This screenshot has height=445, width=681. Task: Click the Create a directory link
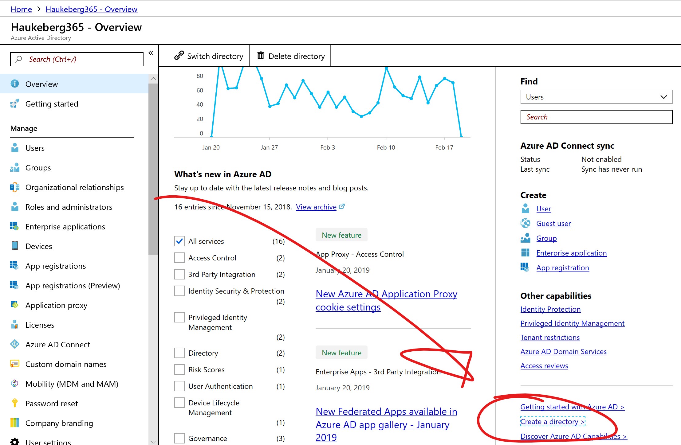pyautogui.click(x=552, y=422)
